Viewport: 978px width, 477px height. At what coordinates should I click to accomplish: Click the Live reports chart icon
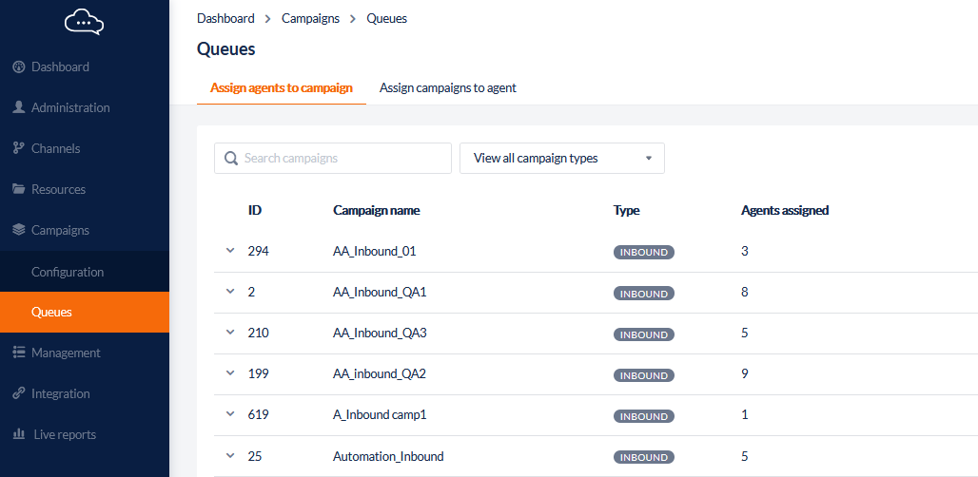coord(18,434)
